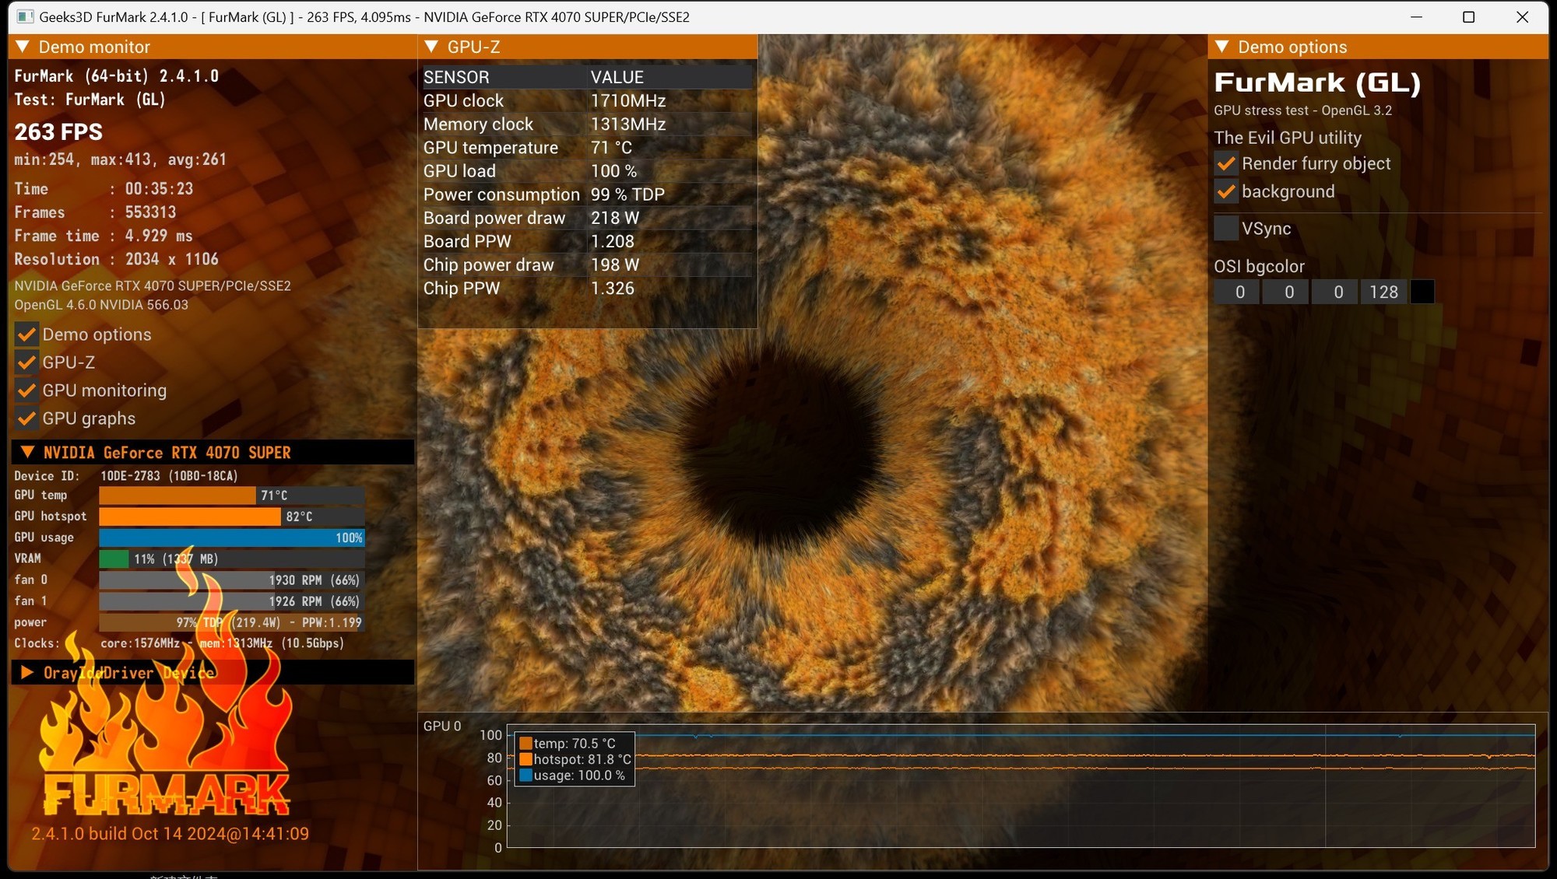Click the GPU hotspot bar showing 82°C
The height and width of the screenshot is (879, 1557).
tap(232, 517)
